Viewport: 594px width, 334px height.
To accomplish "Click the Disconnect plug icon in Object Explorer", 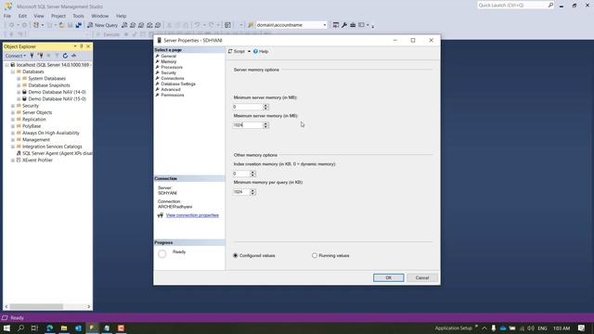I will click(41, 56).
